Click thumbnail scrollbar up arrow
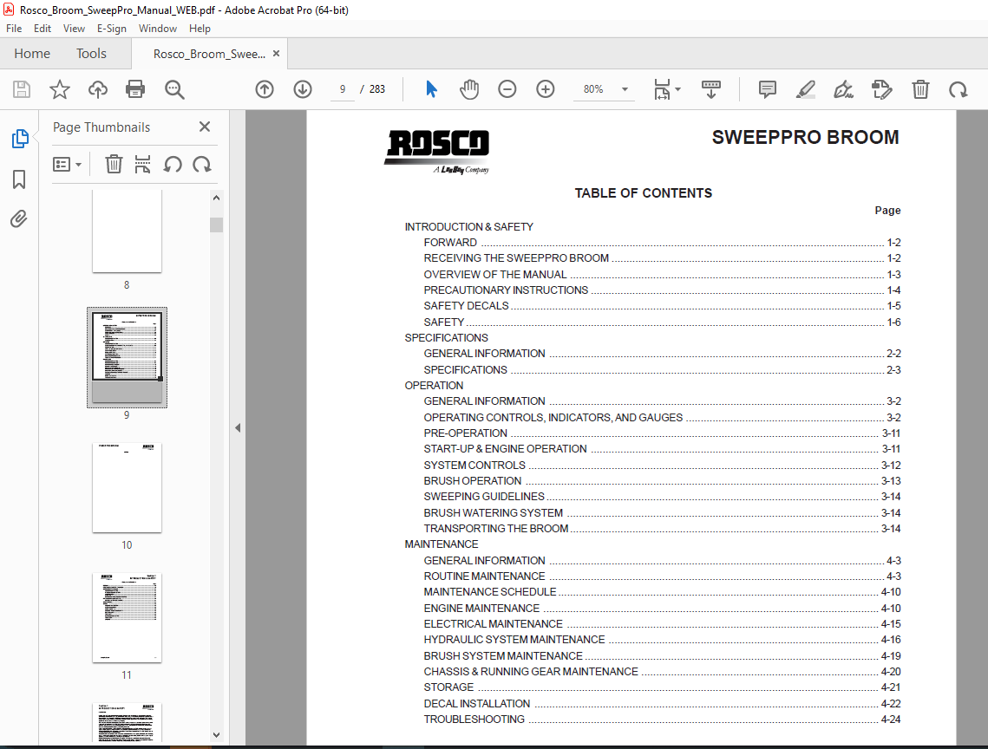The width and height of the screenshot is (988, 749). coord(216,197)
